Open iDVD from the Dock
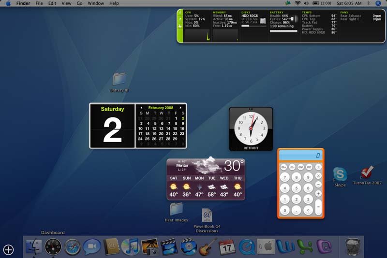 pos(188,246)
